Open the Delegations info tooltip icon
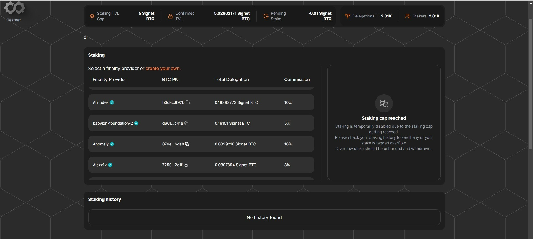 click(x=377, y=16)
